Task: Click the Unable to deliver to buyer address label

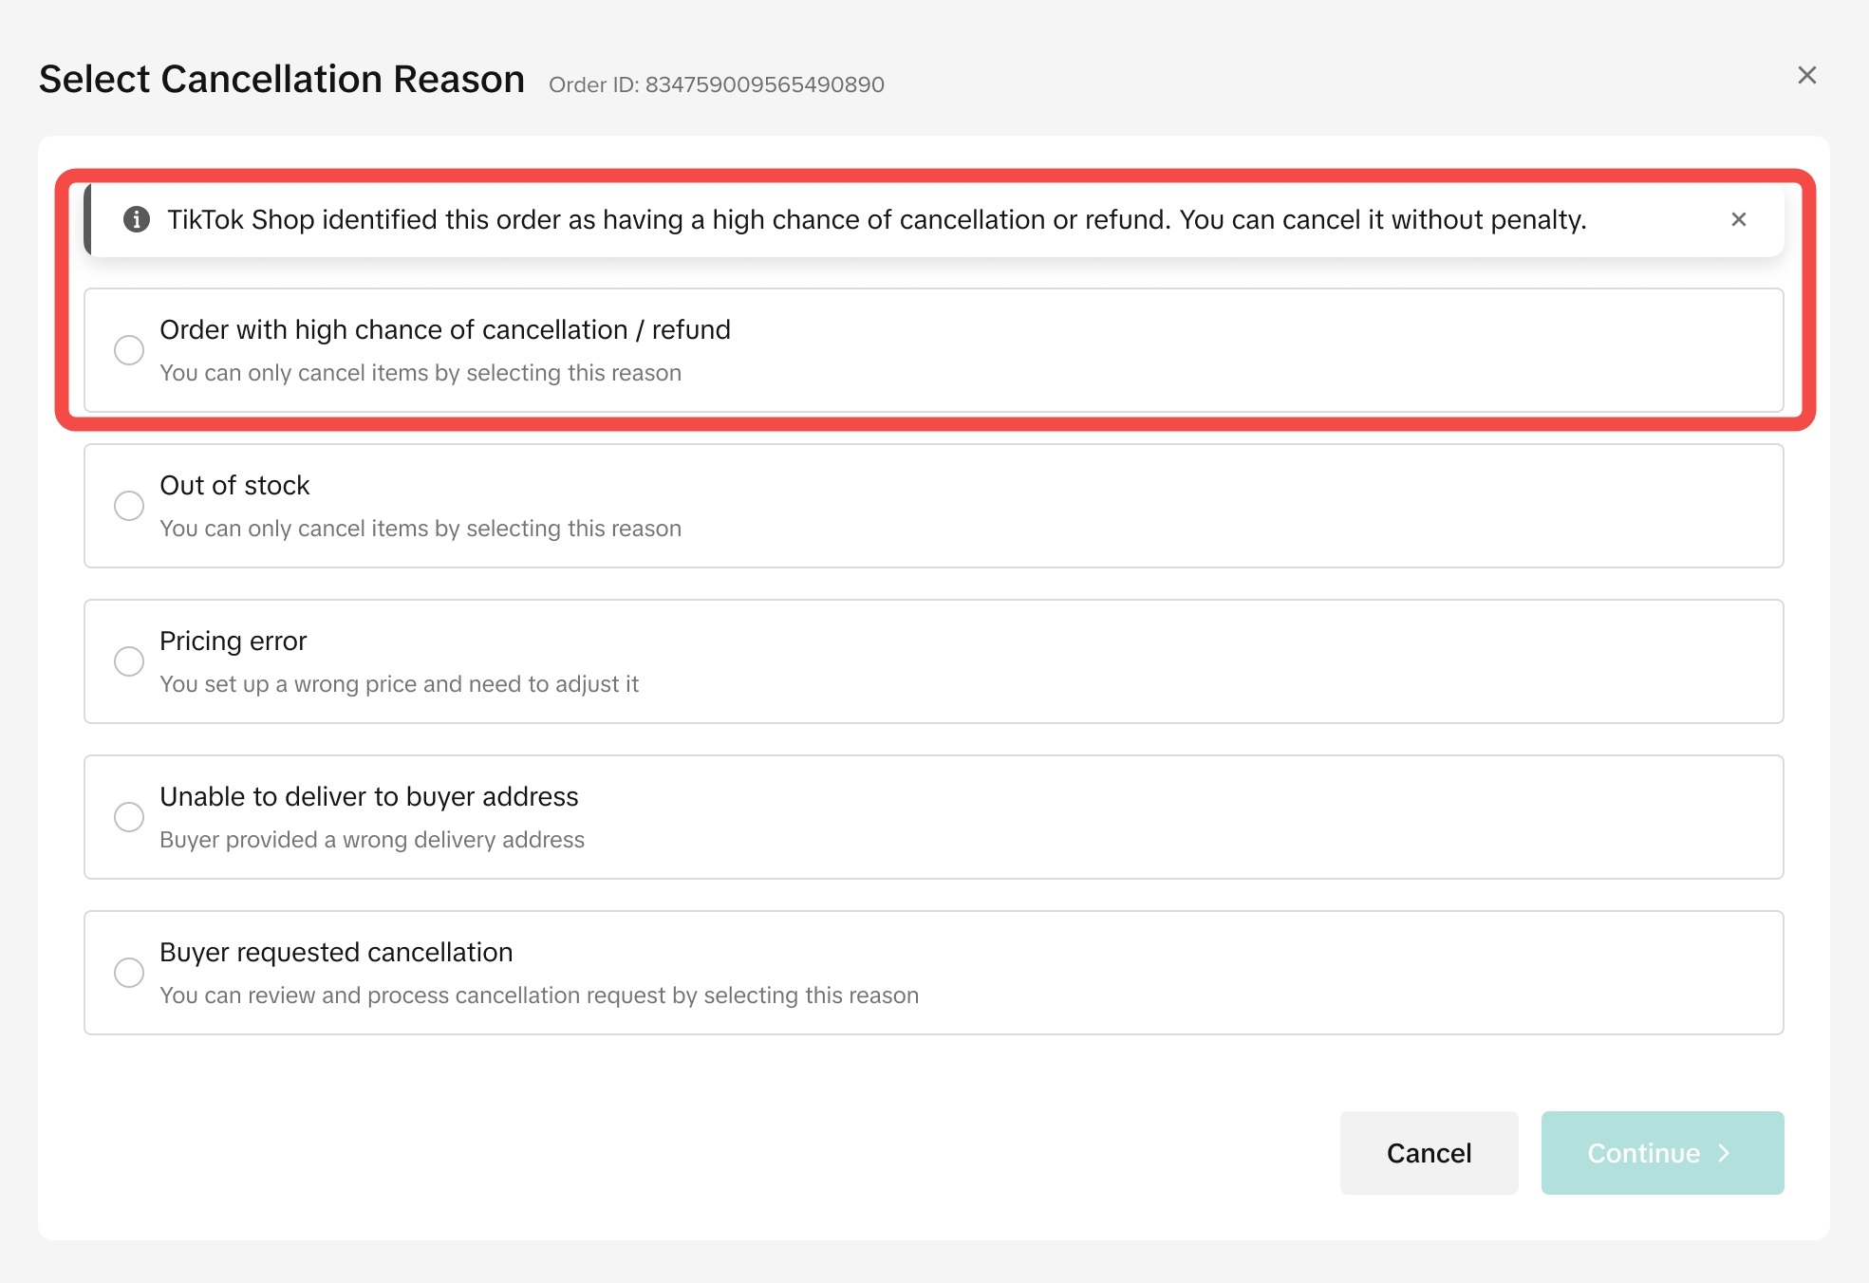Action: pos(368,796)
